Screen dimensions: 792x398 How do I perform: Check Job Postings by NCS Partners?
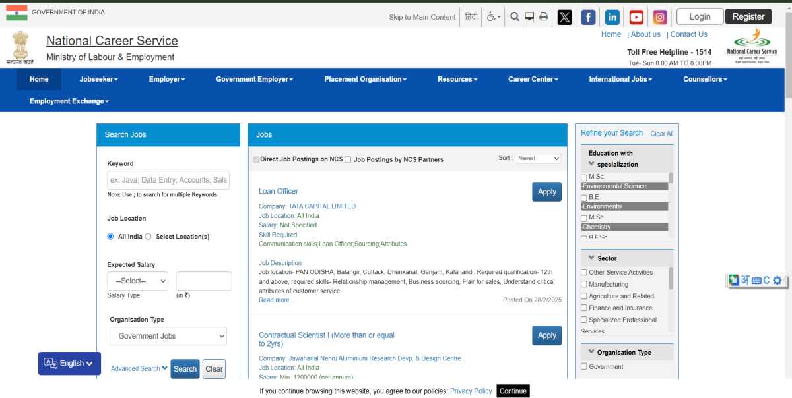[348, 159]
